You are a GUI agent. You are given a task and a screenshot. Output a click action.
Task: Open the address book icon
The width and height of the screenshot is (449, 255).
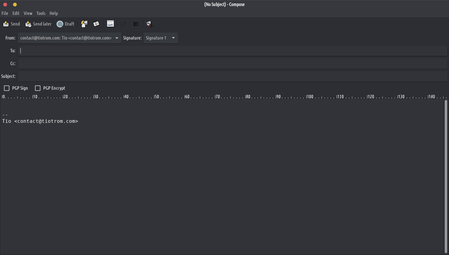click(x=149, y=24)
